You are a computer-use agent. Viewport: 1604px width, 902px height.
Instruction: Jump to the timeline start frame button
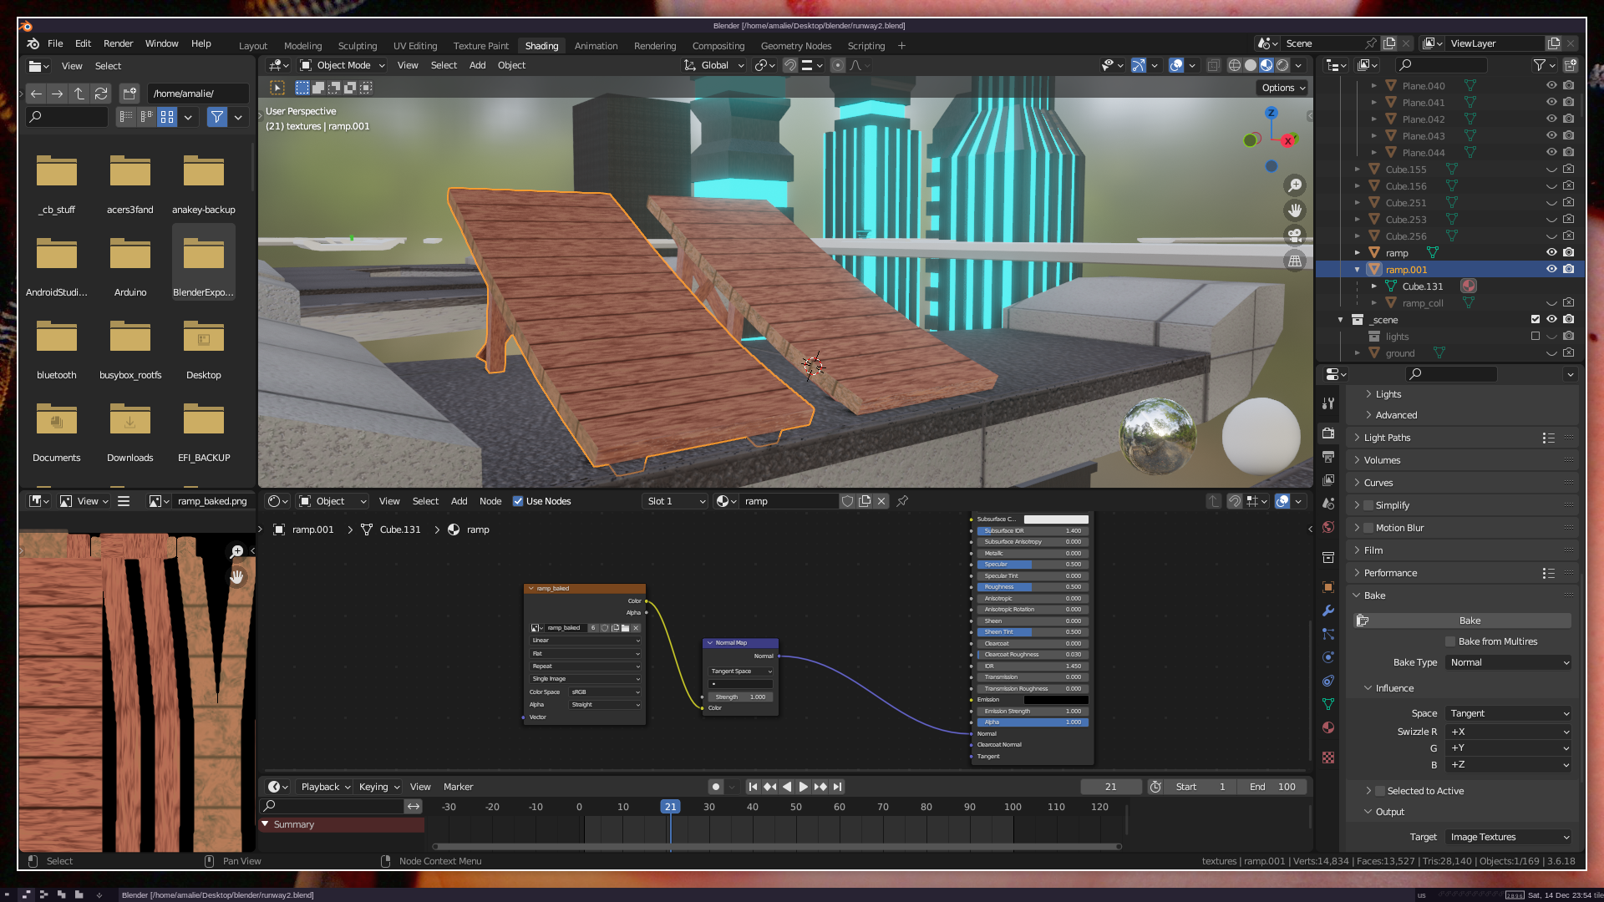753,787
